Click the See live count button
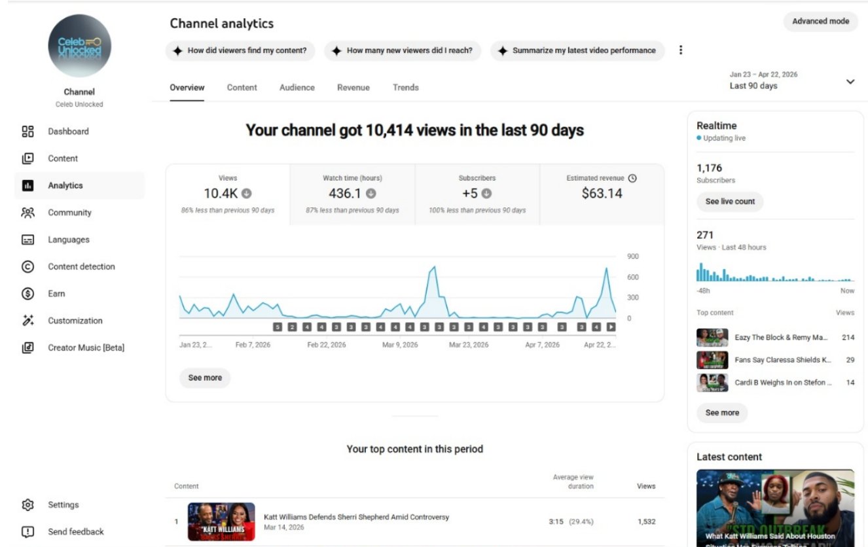868x547 pixels. tap(730, 202)
